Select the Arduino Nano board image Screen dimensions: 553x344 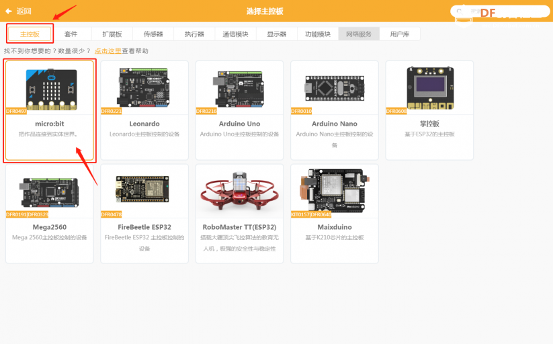[x=335, y=88]
